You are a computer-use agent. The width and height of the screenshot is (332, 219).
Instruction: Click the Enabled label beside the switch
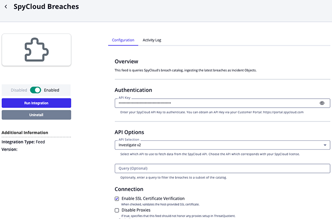click(x=51, y=90)
